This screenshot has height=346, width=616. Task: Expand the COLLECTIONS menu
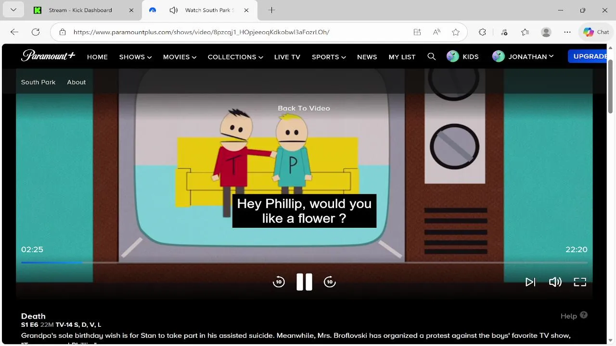coord(235,57)
